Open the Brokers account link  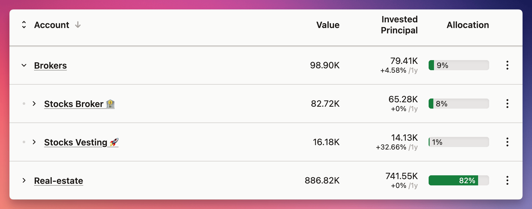[50, 65]
